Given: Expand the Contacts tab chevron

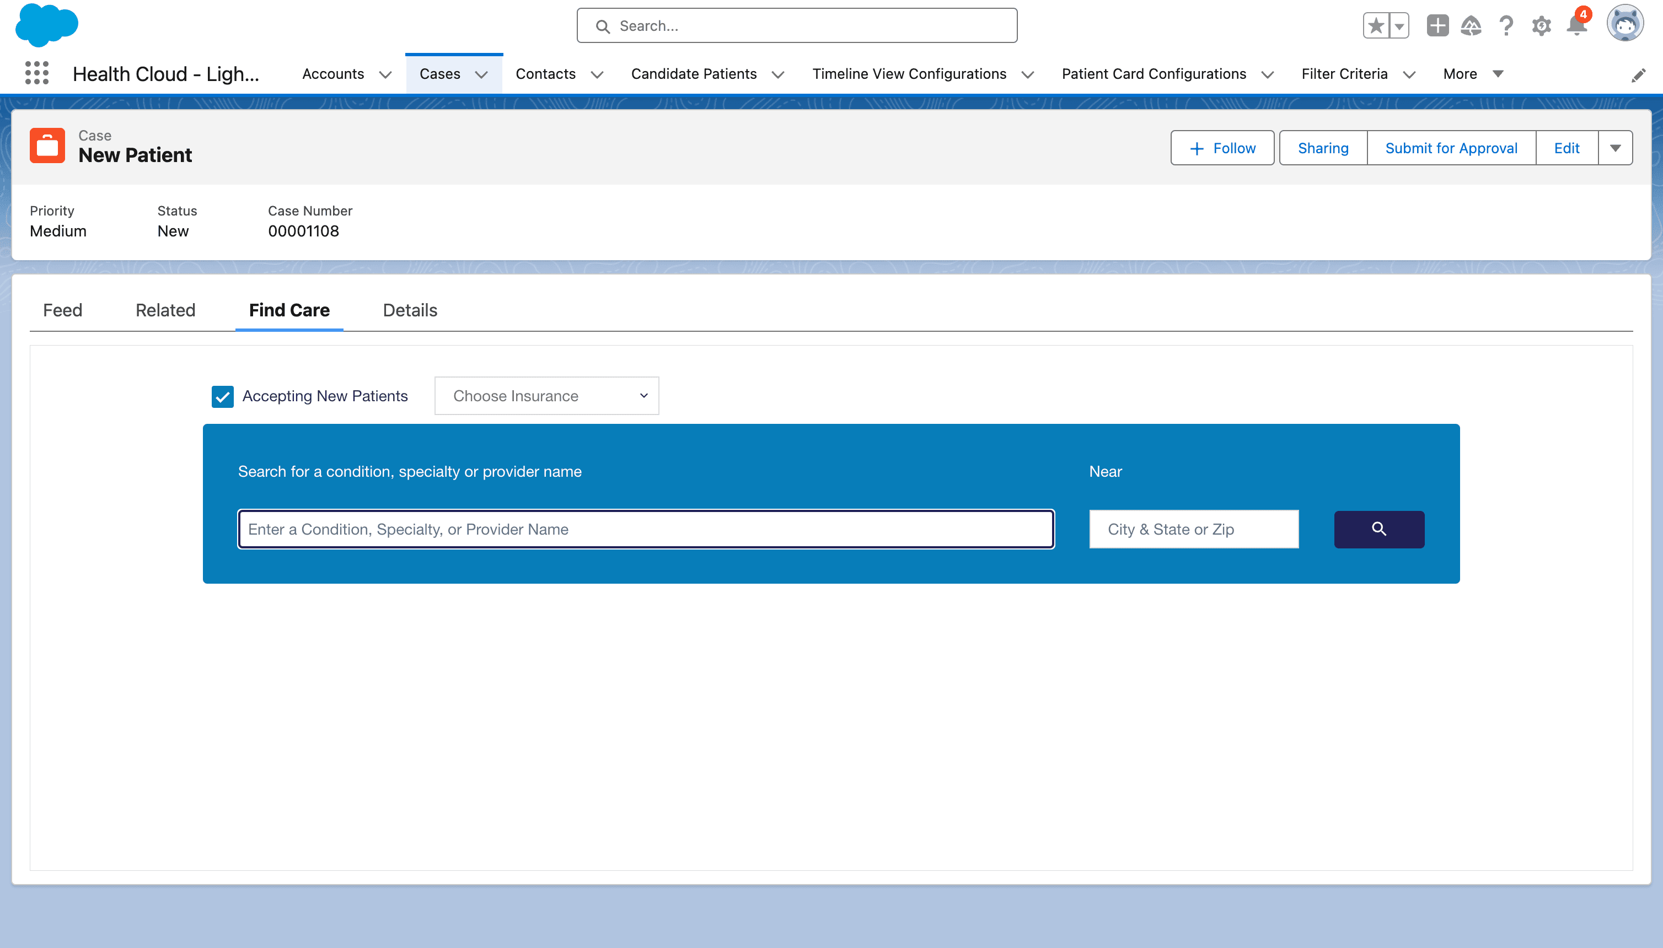Looking at the screenshot, I should [x=597, y=75].
